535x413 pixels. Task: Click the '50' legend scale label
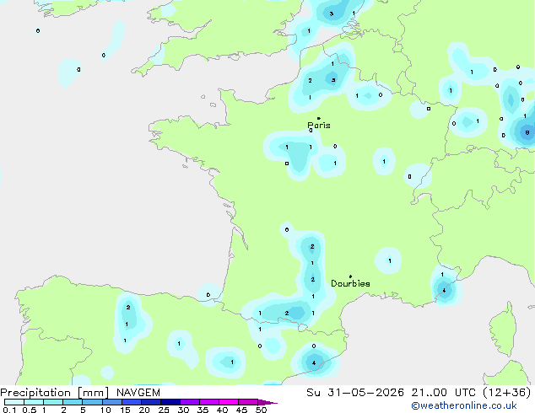pyautogui.click(x=261, y=410)
